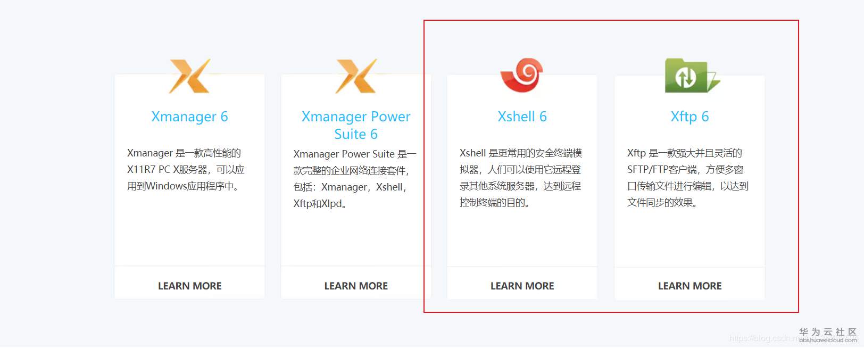Select the Power Suite description paragraph
The image size is (864, 348).
[x=355, y=179]
